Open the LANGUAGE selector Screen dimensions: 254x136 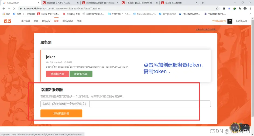pos(242,21)
